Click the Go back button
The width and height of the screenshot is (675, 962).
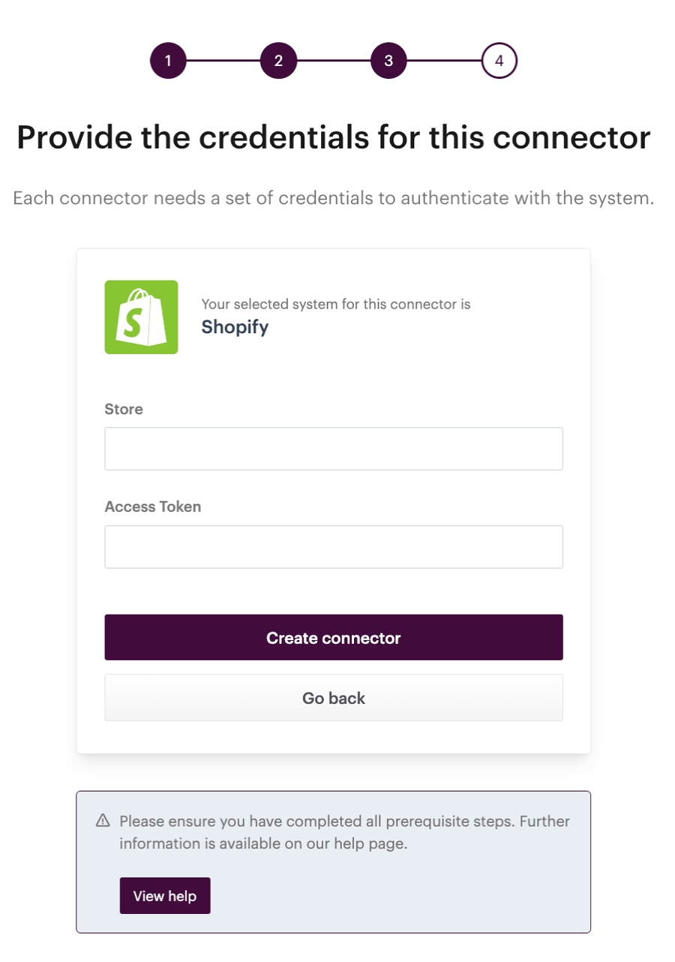tap(333, 698)
